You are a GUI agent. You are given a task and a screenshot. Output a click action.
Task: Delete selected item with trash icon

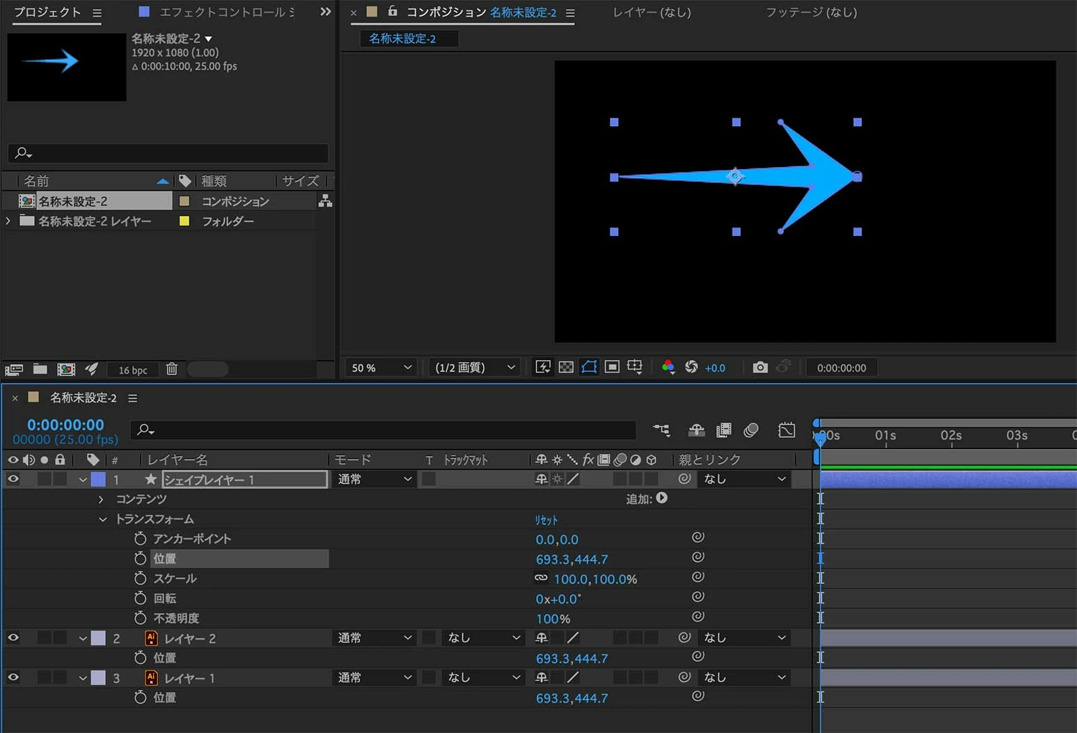pyautogui.click(x=172, y=369)
